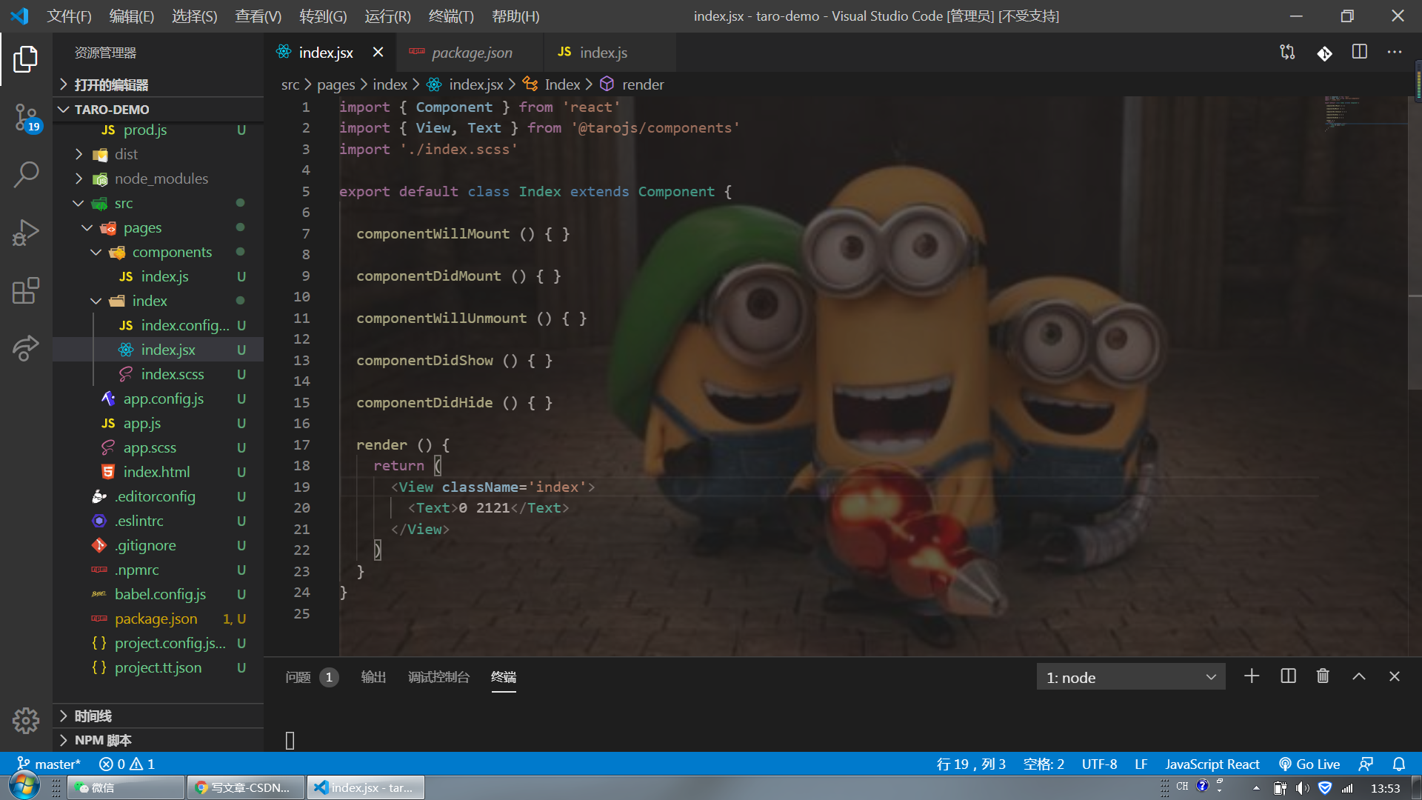Screen dimensions: 1422x800
Task: Click the code minimap preview
Action: (x=1342, y=111)
